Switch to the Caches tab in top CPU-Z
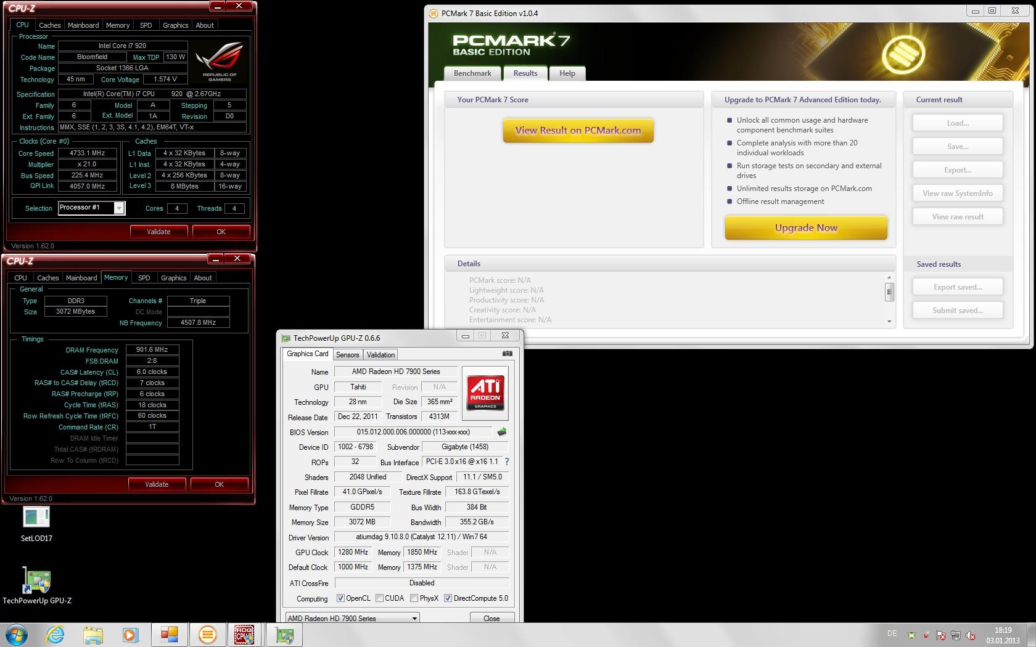The width and height of the screenshot is (1036, 647). point(50,25)
